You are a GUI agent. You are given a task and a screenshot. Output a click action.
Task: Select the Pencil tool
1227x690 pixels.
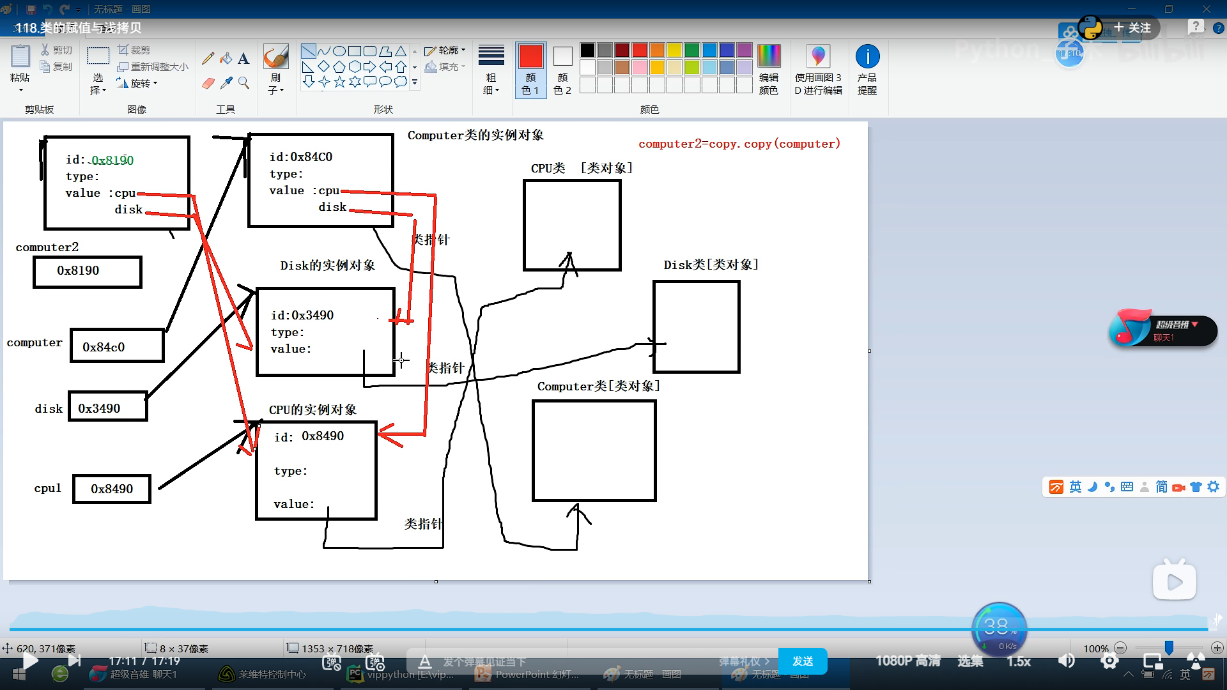pos(208,59)
